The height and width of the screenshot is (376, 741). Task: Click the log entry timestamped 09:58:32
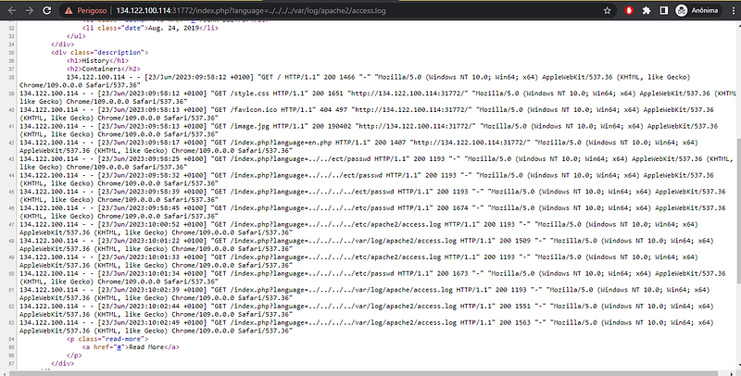[x=367, y=179]
